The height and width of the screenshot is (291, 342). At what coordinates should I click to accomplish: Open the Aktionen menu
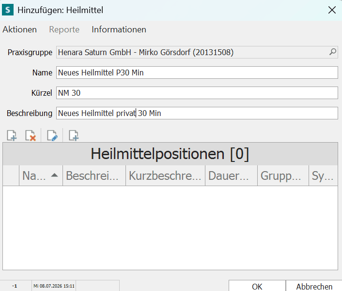20,29
